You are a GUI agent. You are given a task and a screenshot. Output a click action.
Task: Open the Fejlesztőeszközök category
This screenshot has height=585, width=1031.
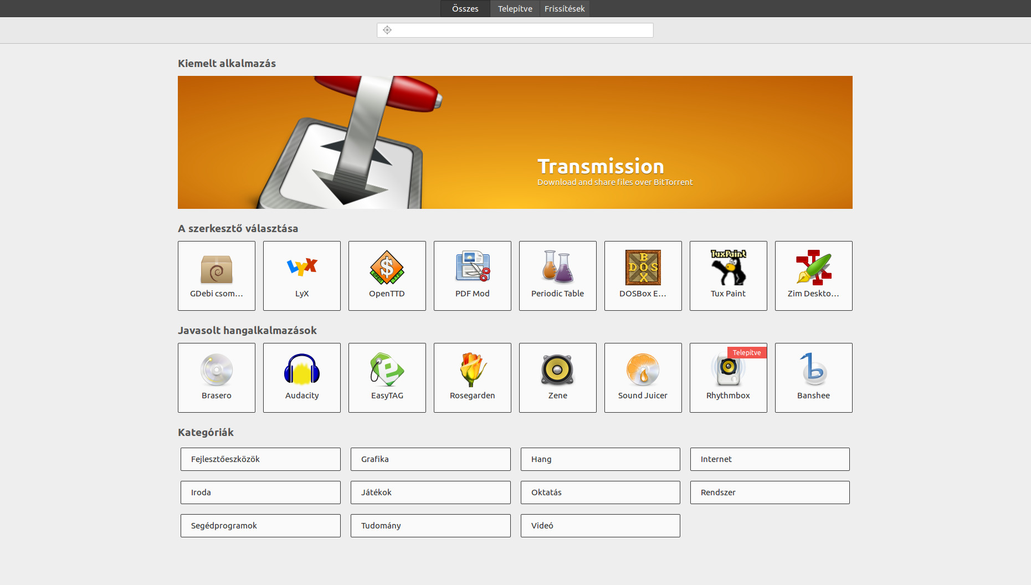(260, 459)
